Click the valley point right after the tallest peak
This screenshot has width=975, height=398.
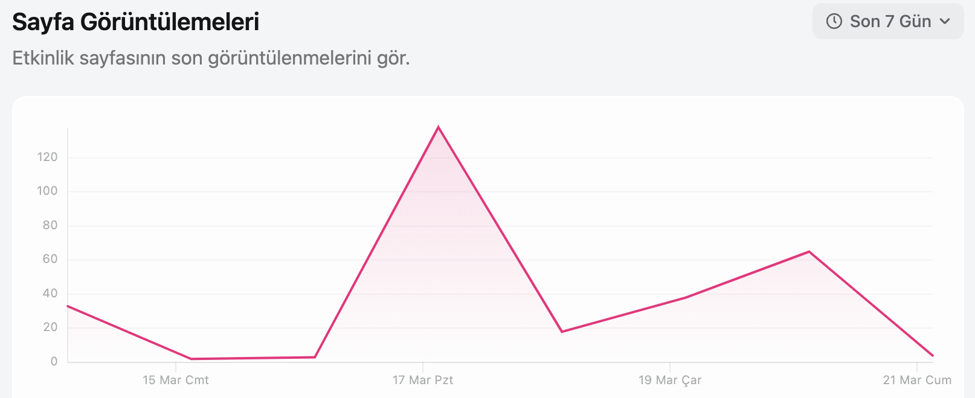562,332
